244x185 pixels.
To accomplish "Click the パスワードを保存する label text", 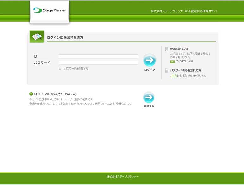I will (x=76, y=69).
